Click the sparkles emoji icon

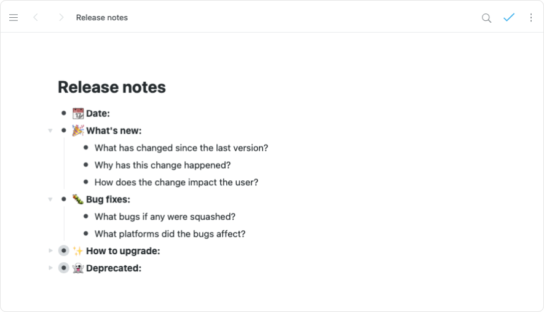pyautogui.click(x=78, y=251)
